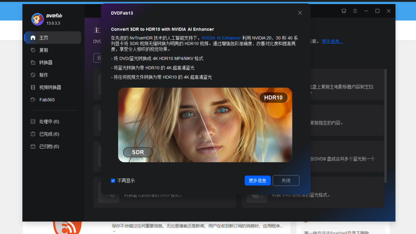This screenshot has height=234, width=416.
Task: Click the clipboard icon beside 已完成
Action: coord(33,134)
